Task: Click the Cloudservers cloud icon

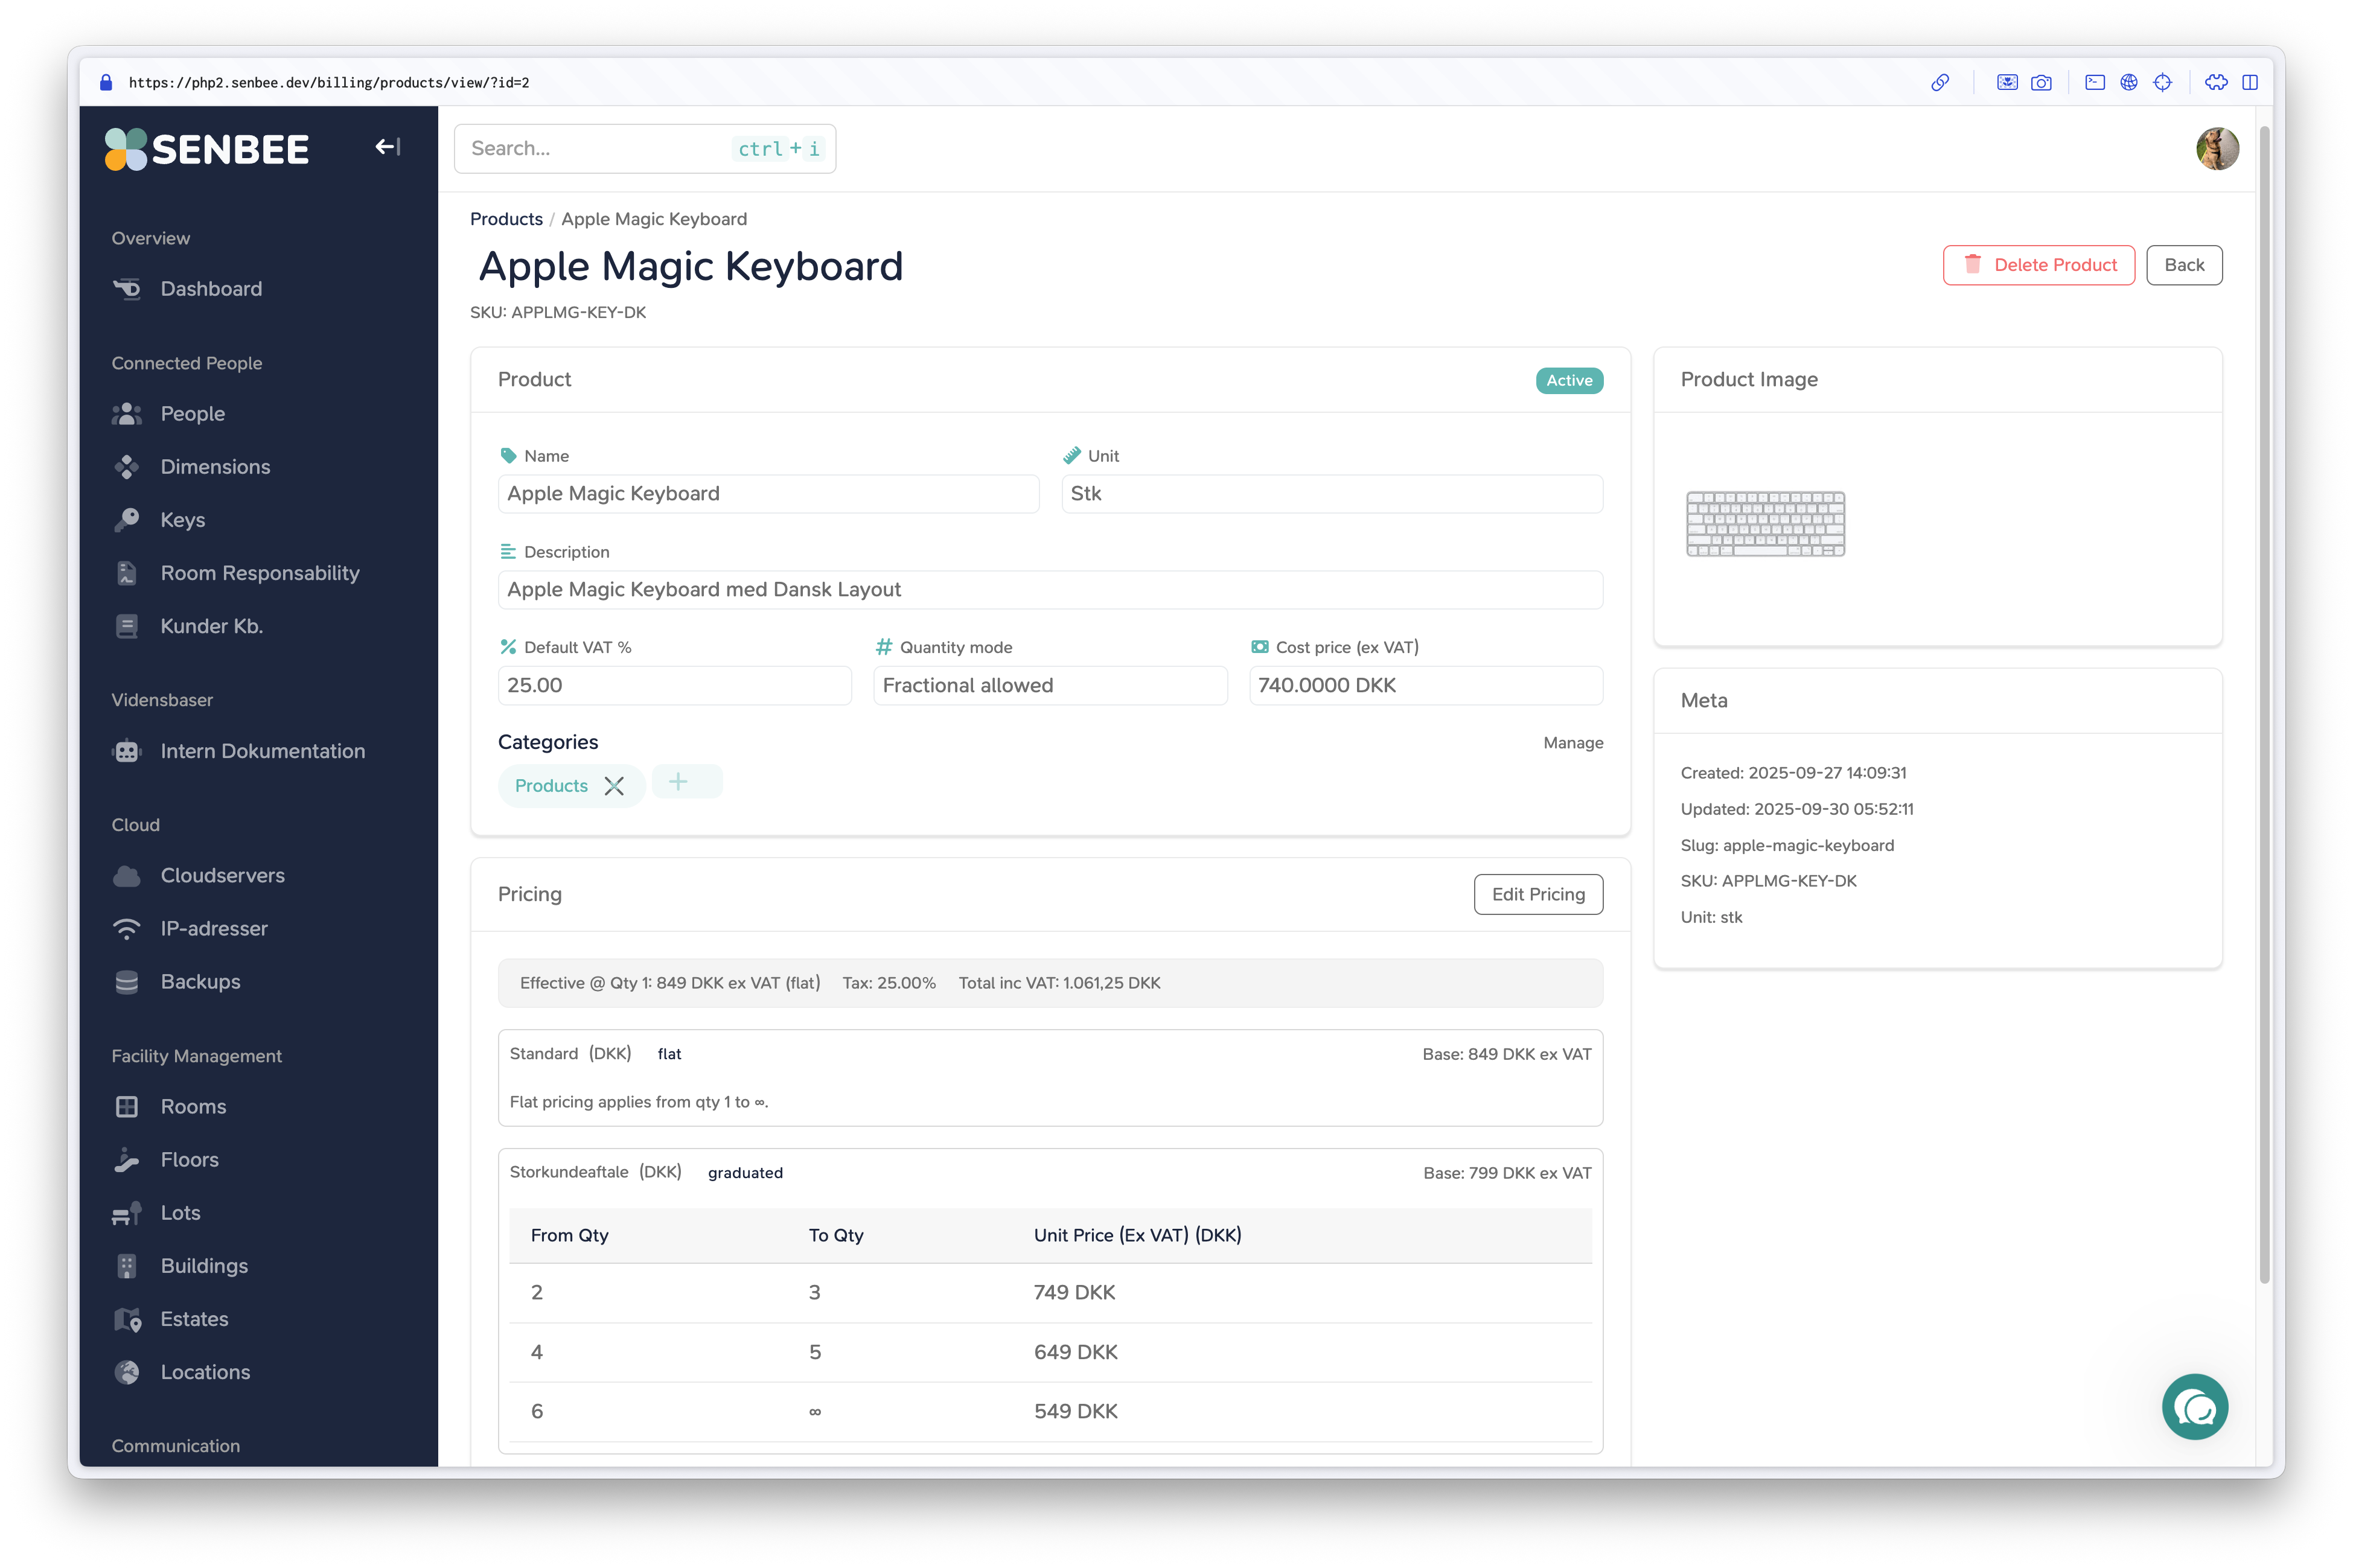Action: point(127,876)
